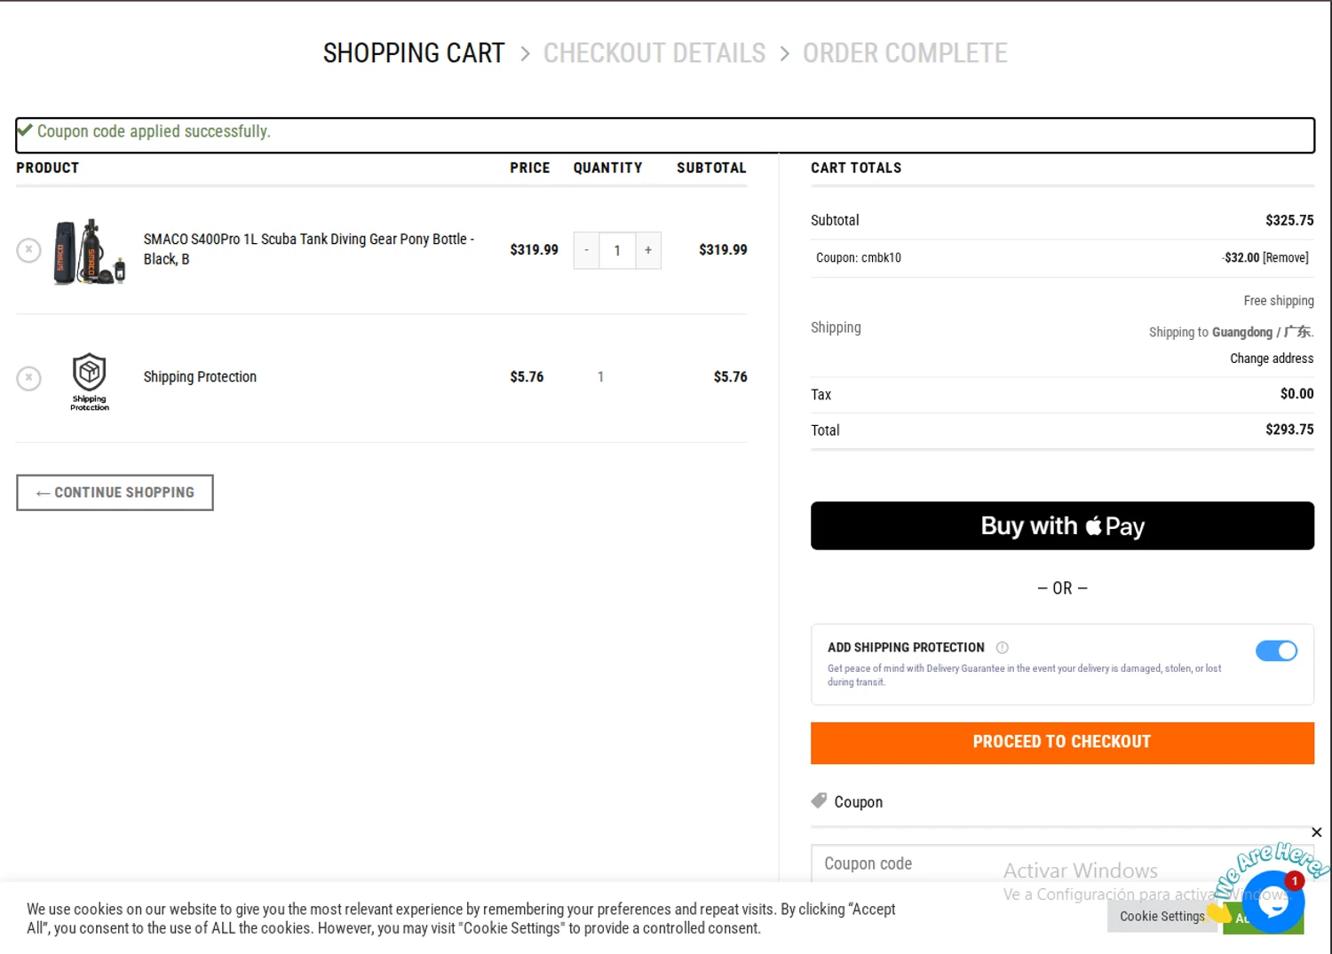Focus the scuba tank quantity input field
This screenshot has width=1332, height=954.
(617, 250)
